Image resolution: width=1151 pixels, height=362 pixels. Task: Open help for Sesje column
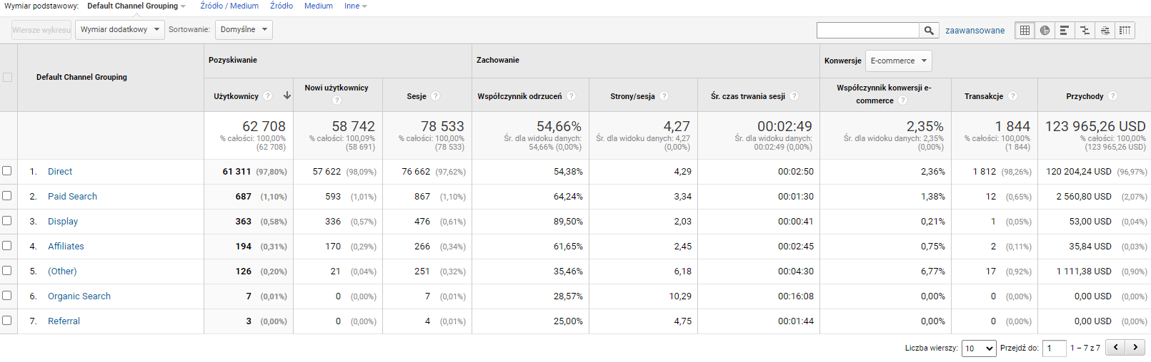coord(436,96)
